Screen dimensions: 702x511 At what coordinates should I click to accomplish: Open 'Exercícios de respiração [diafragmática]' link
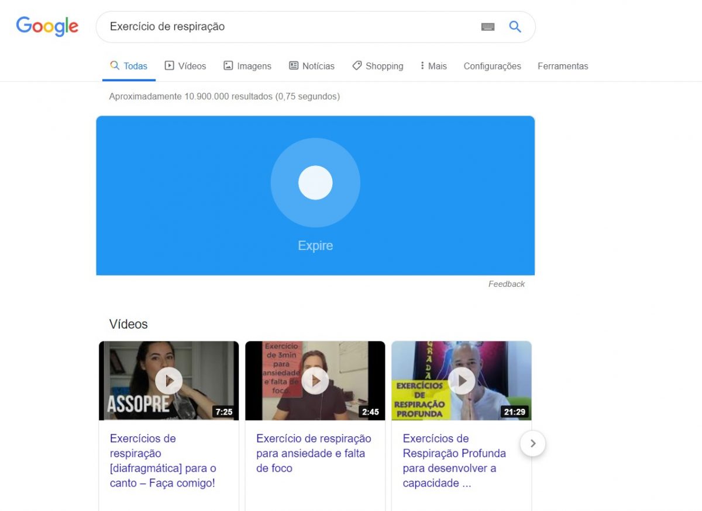pos(163,461)
